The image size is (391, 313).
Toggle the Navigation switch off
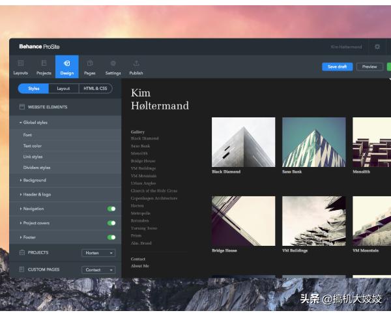click(x=111, y=209)
